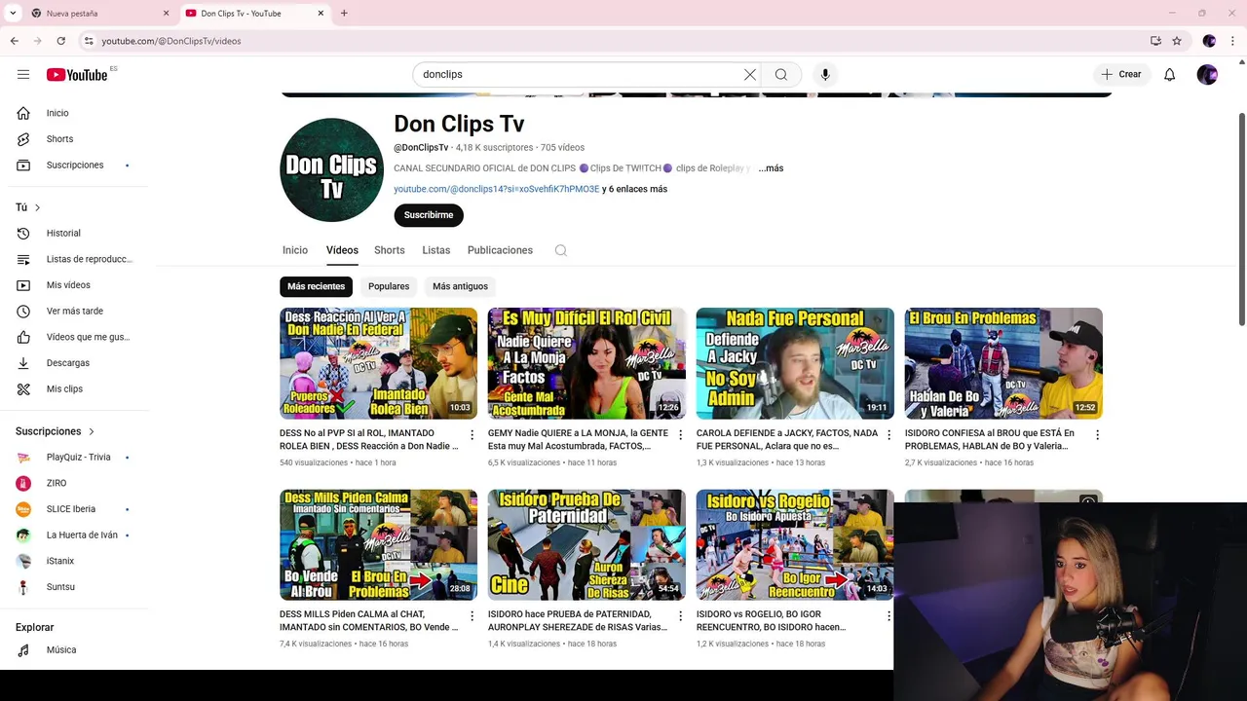Open Chrome's three-dot menu
1247x701 pixels.
(1233, 41)
